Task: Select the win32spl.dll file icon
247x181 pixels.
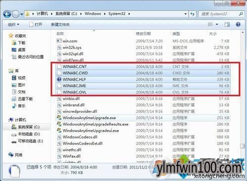Action: click(59, 54)
